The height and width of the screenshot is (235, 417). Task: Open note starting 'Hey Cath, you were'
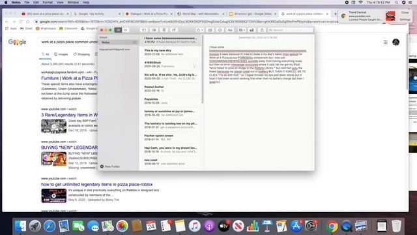pos(171,149)
